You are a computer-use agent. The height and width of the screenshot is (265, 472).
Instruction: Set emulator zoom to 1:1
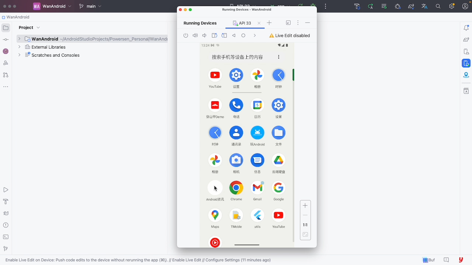pyautogui.click(x=305, y=225)
